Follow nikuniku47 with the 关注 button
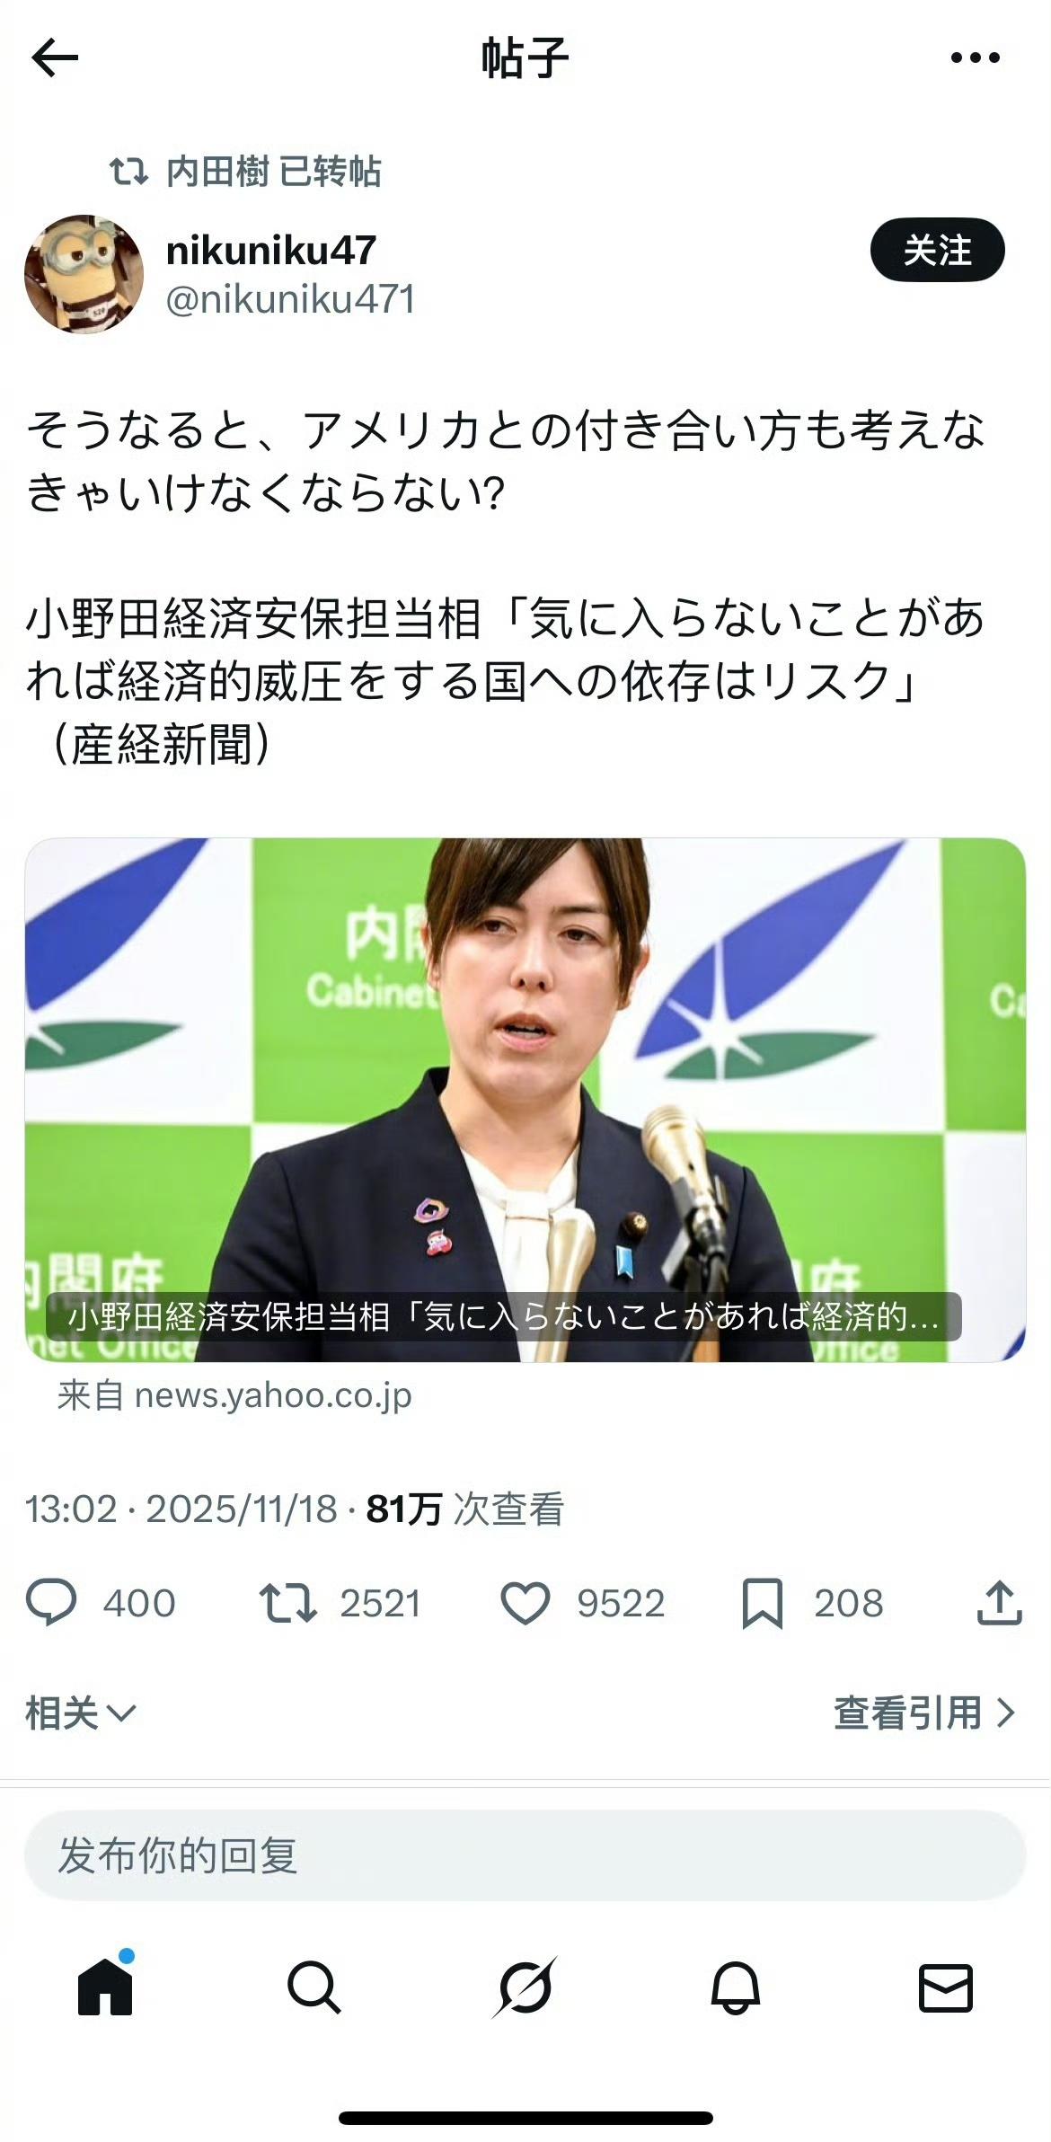This screenshot has width=1051, height=2142. click(937, 250)
